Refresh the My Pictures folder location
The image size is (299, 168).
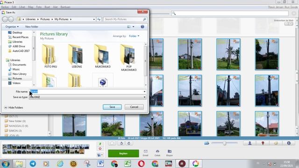pos(99,19)
